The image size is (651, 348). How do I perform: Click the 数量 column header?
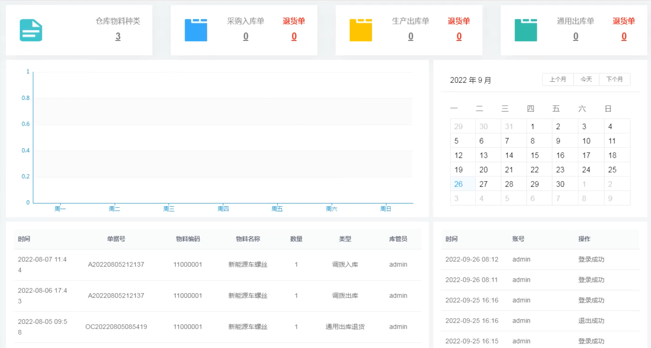296,239
